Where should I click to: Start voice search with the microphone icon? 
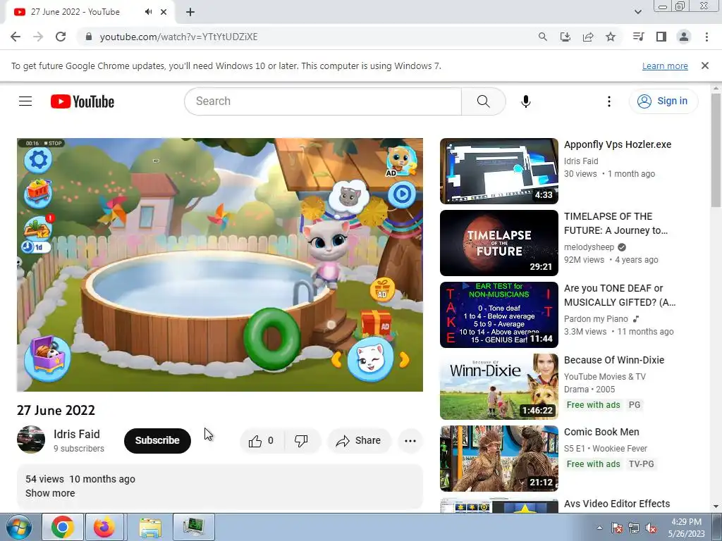526,101
